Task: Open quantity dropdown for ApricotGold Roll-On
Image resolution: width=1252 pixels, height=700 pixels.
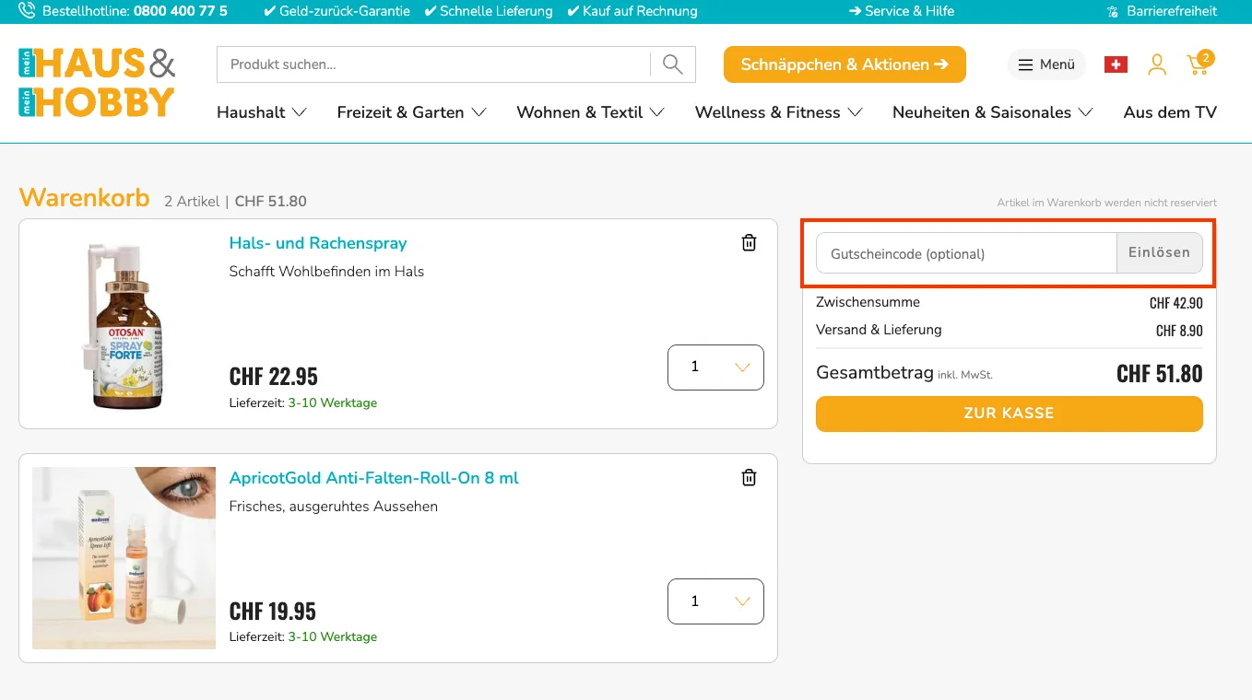Action: tap(715, 601)
